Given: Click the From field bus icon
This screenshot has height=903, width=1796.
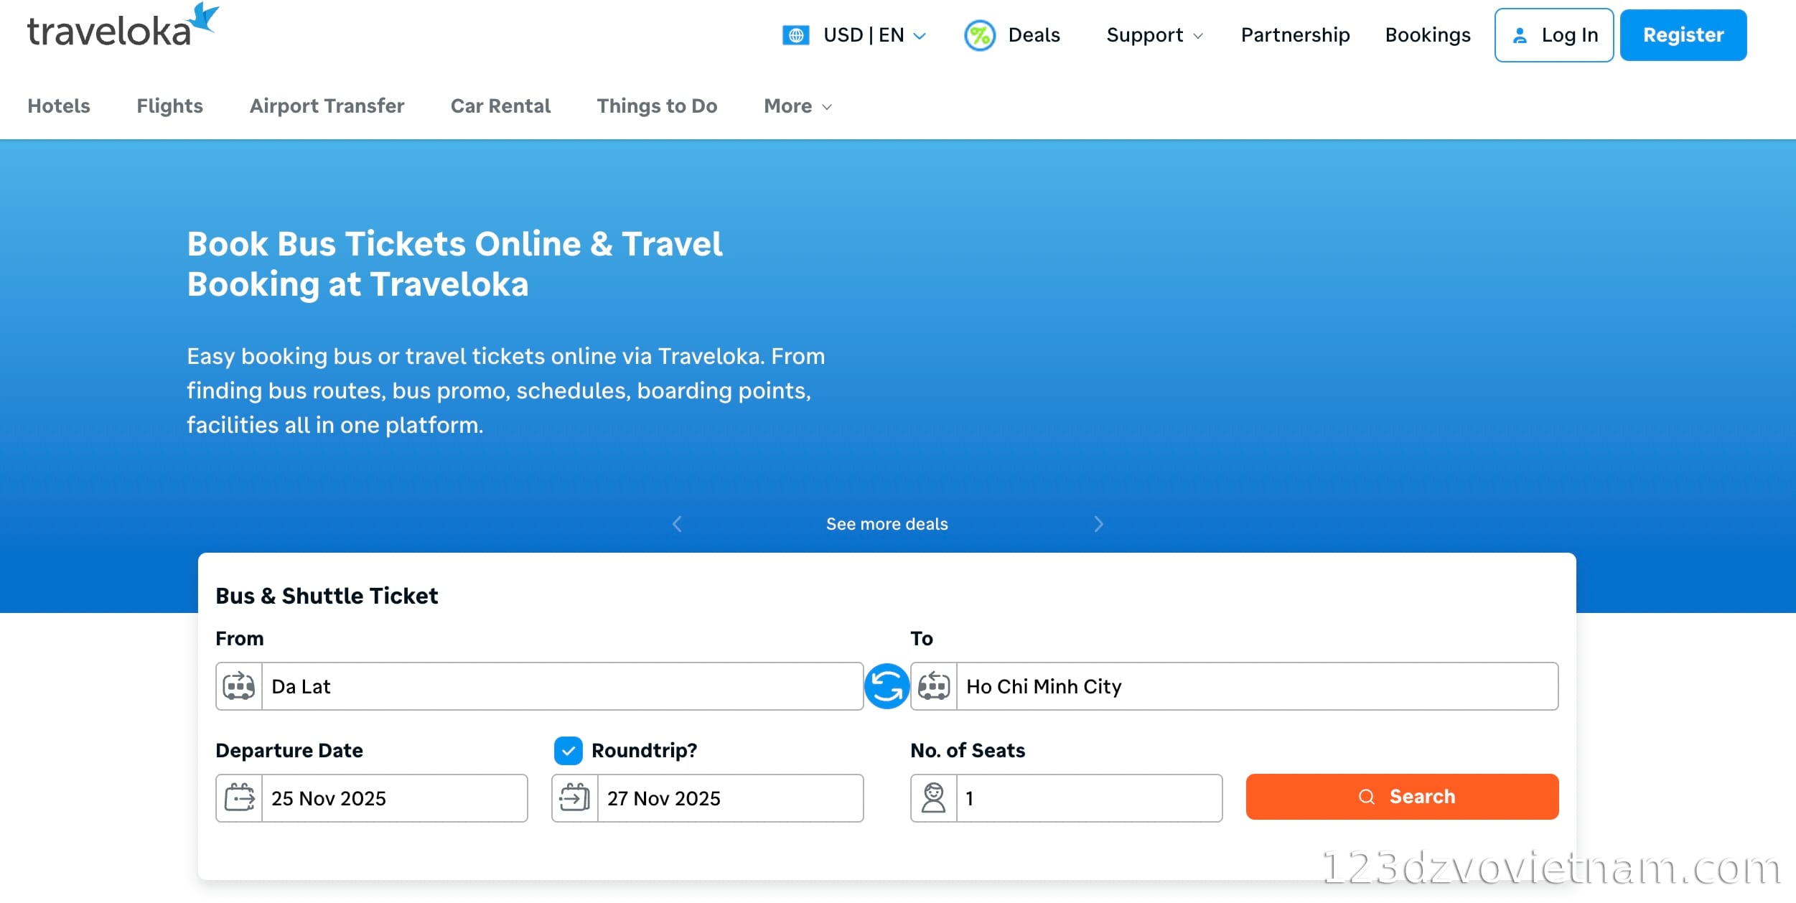Looking at the screenshot, I should pyautogui.click(x=239, y=686).
